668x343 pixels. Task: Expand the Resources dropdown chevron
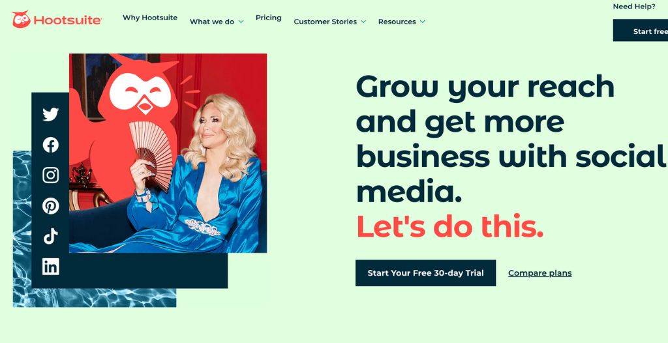423,22
